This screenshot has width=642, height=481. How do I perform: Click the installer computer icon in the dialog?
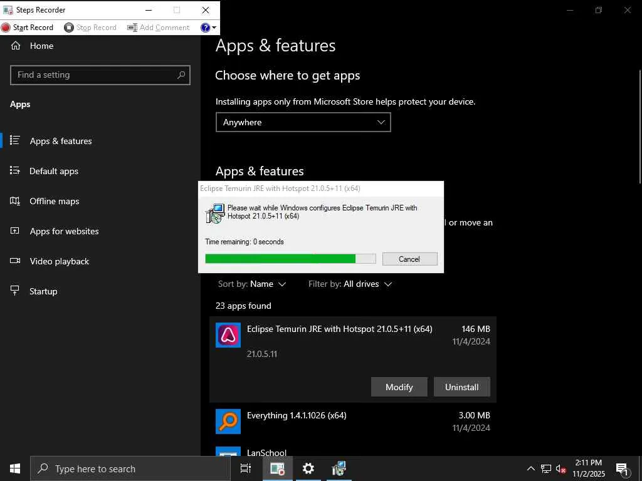[215, 213]
